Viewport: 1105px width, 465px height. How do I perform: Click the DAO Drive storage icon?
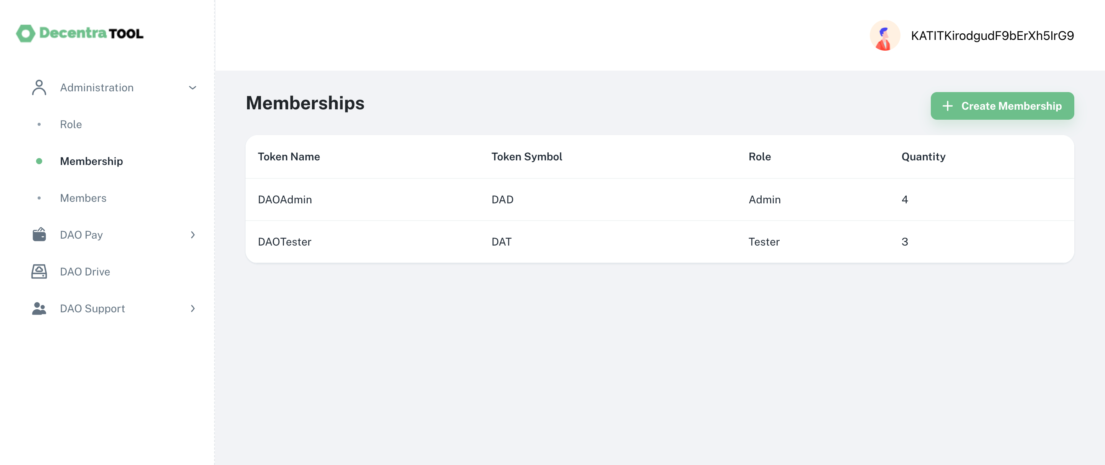[x=39, y=271]
